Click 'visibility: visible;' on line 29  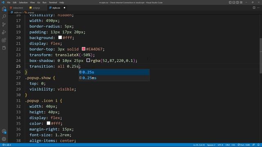(53, 89)
